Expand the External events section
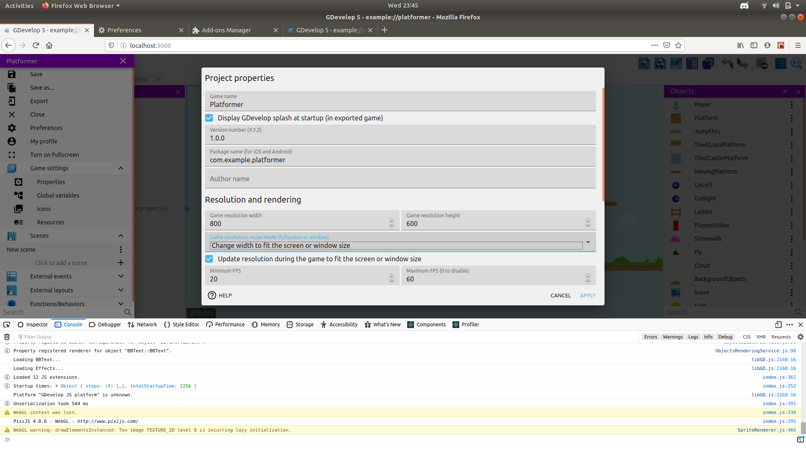This screenshot has height=453, width=806. click(121, 276)
